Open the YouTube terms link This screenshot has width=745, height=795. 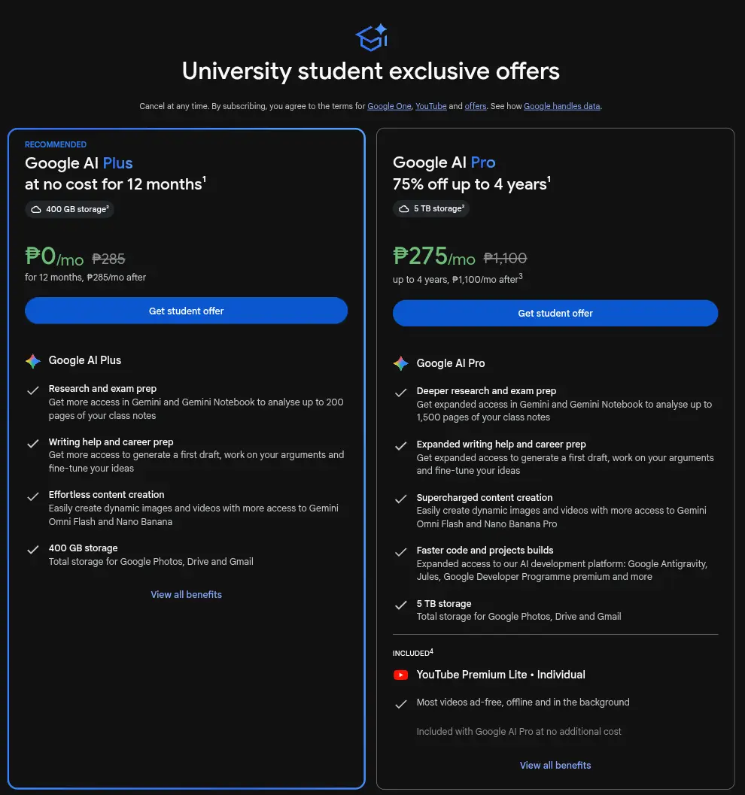click(431, 107)
